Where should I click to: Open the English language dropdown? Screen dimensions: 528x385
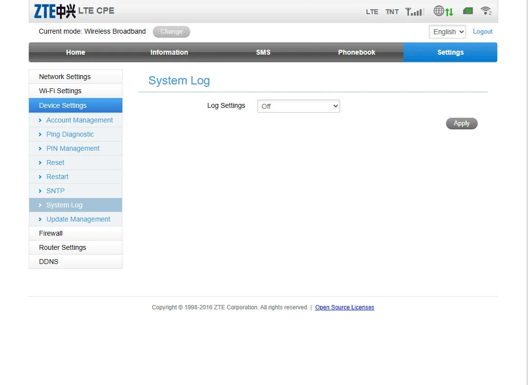click(447, 32)
